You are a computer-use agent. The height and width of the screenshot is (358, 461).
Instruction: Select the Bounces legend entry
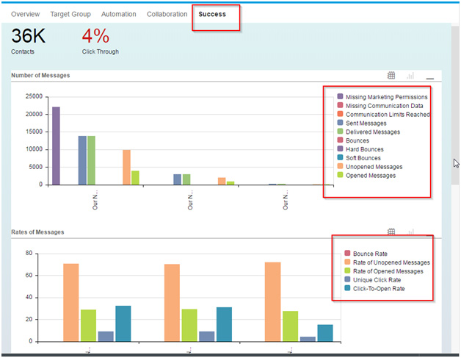pyautogui.click(x=353, y=140)
